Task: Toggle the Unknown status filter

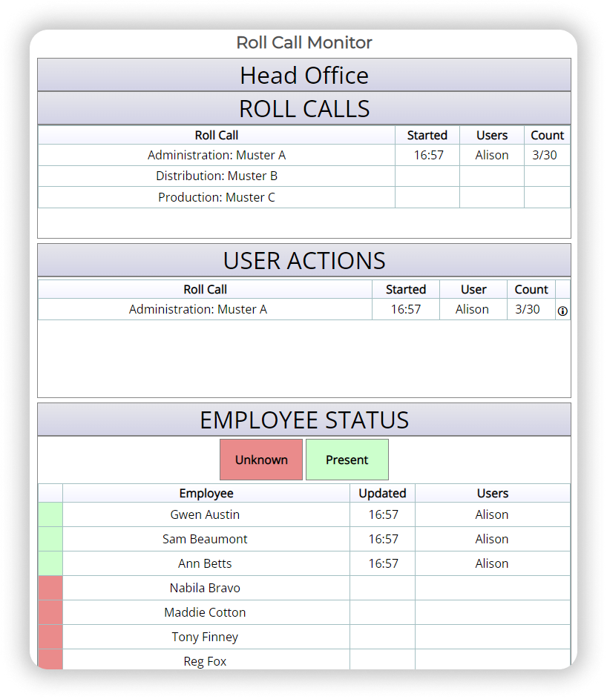Action: click(261, 460)
